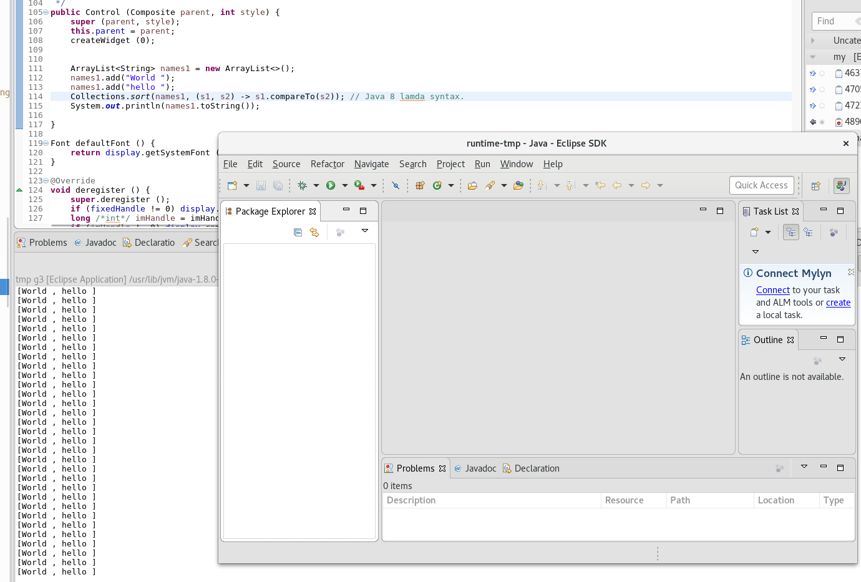Open the Refactor menu

tap(327, 164)
